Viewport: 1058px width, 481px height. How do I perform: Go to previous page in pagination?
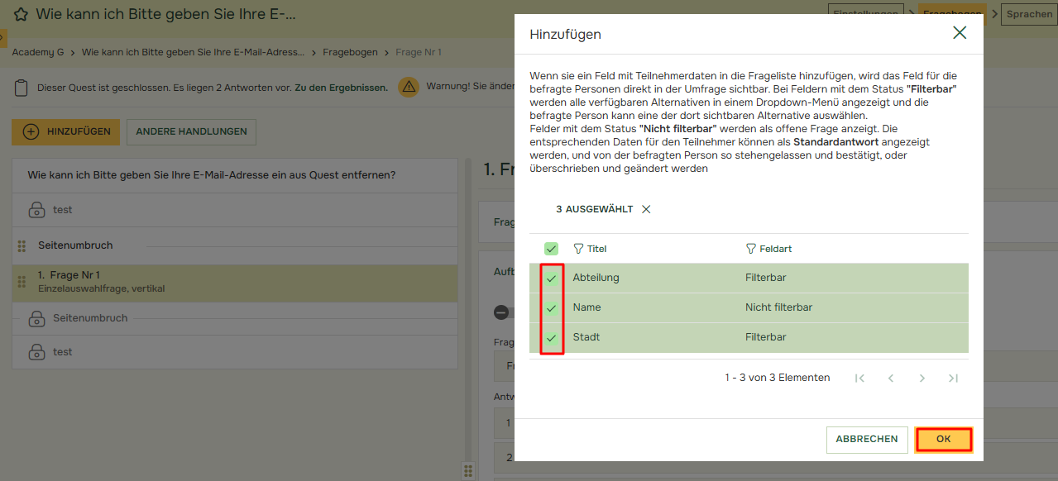(x=891, y=379)
